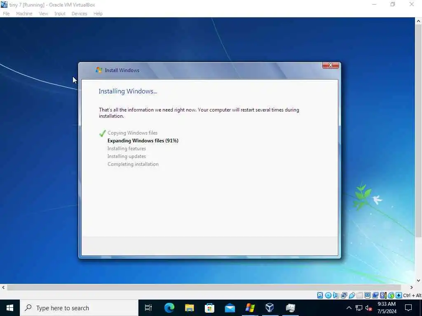Click the "Completing installation" step
This screenshot has height=316, width=422.
coord(133,164)
